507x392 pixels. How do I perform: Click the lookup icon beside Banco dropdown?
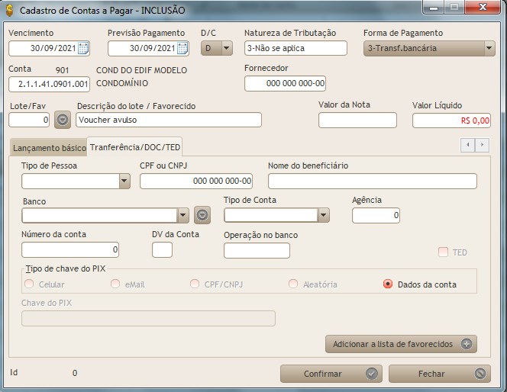[202, 215]
